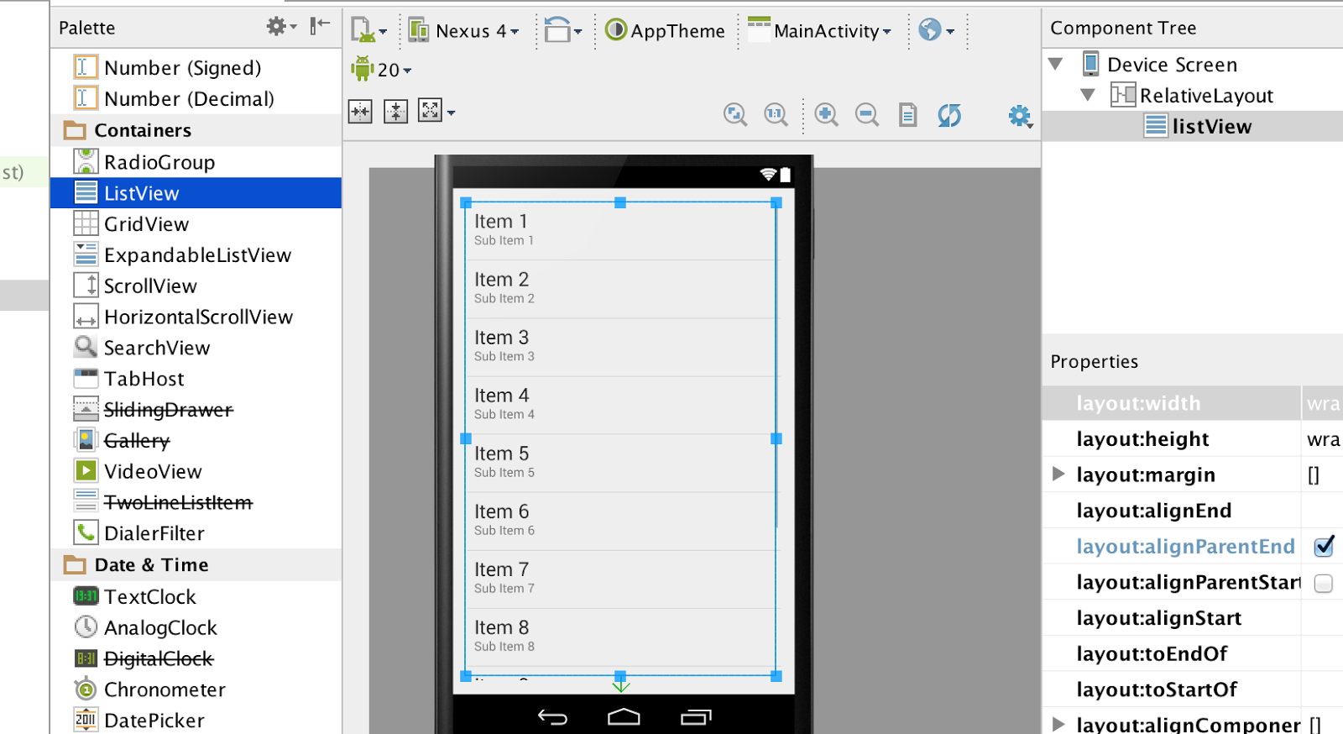Click Item 1 in the preview list
The image size is (1343, 734).
pos(621,231)
